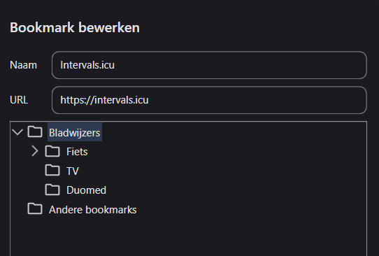This screenshot has width=379, height=256.
Task: Click the URL field label
Action: [19, 100]
